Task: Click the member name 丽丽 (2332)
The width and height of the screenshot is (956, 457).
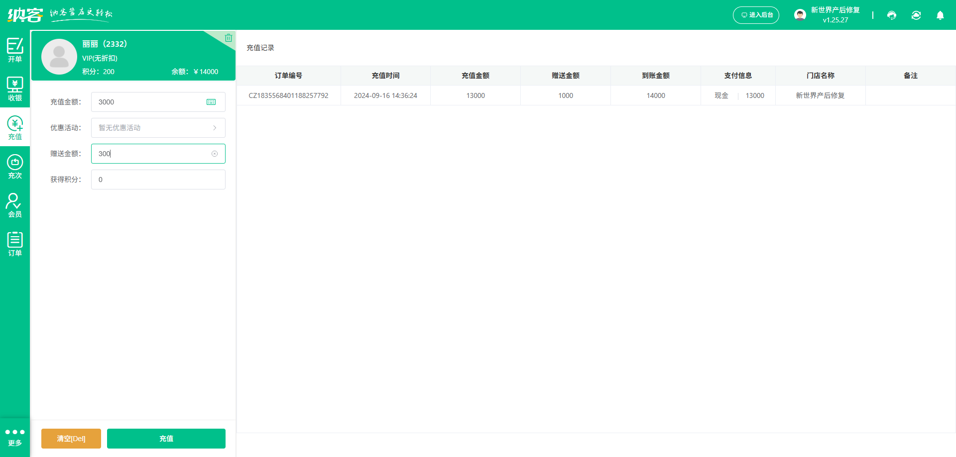Action: pyautogui.click(x=105, y=44)
